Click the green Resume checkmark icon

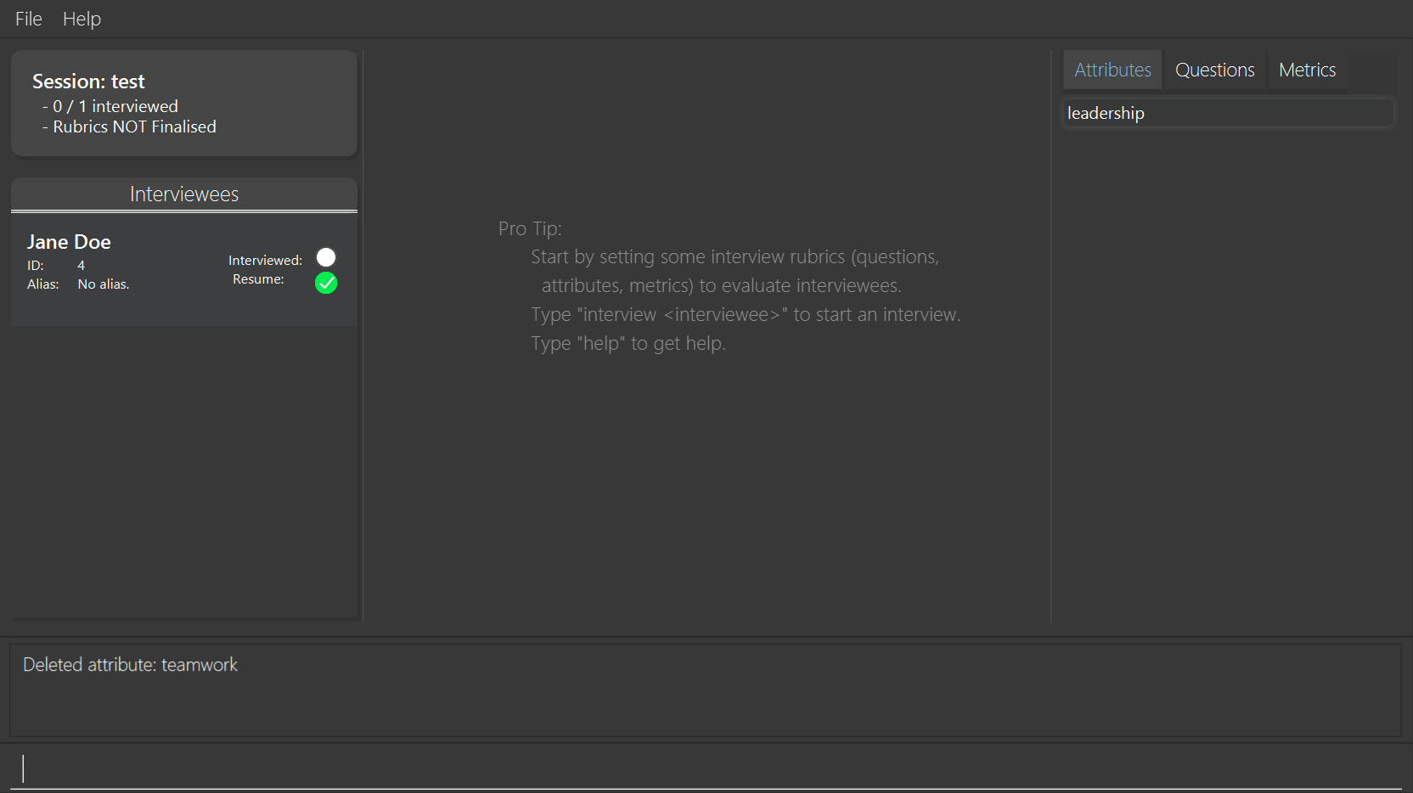(326, 283)
